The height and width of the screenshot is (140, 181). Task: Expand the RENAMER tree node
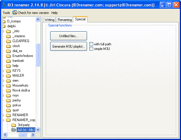click(3, 115)
